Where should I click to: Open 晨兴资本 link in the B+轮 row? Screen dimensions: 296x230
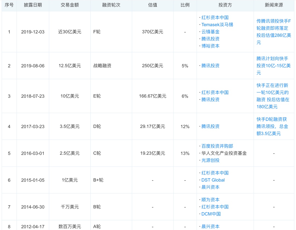pyautogui.click(x=210, y=187)
